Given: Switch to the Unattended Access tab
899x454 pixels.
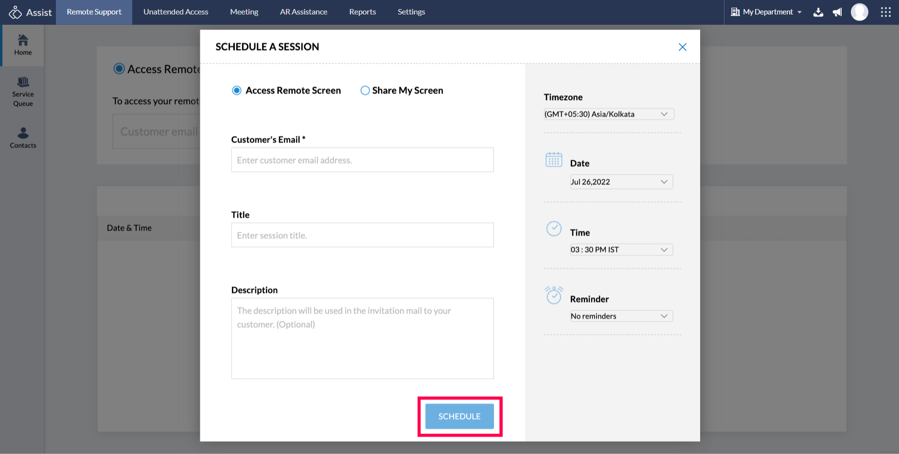Looking at the screenshot, I should pyautogui.click(x=176, y=12).
